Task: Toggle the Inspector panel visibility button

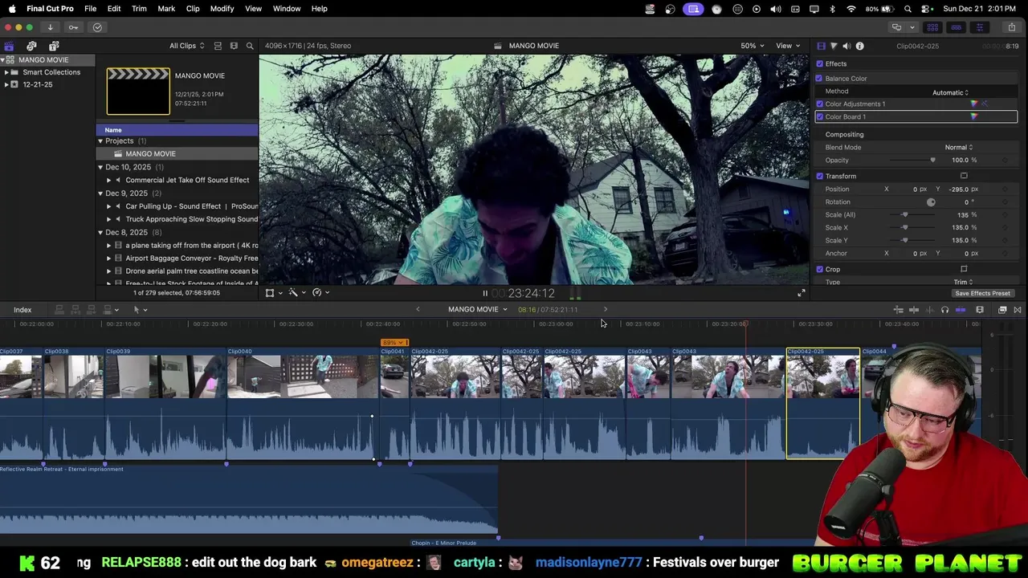Action: (979, 27)
